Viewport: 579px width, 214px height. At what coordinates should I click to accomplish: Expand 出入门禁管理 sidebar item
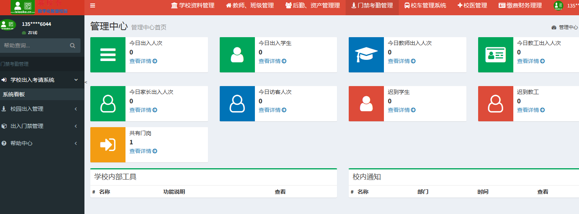pos(42,126)
